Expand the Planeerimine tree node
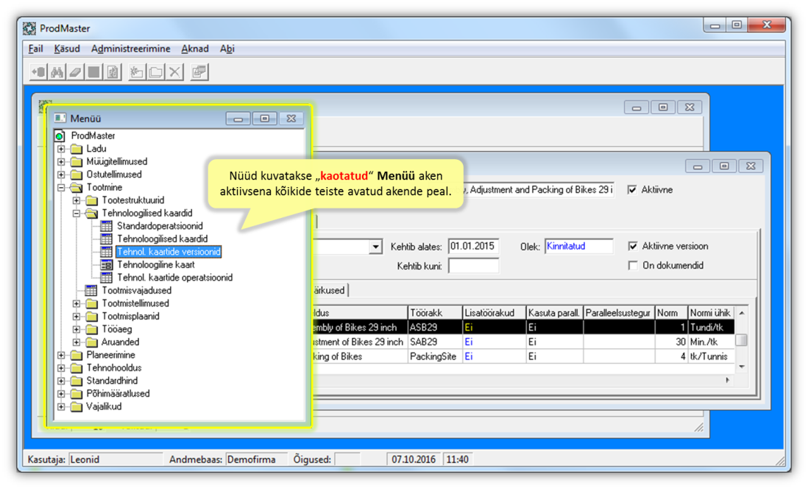This screenshot has height=489, width=808. point(61,355)
